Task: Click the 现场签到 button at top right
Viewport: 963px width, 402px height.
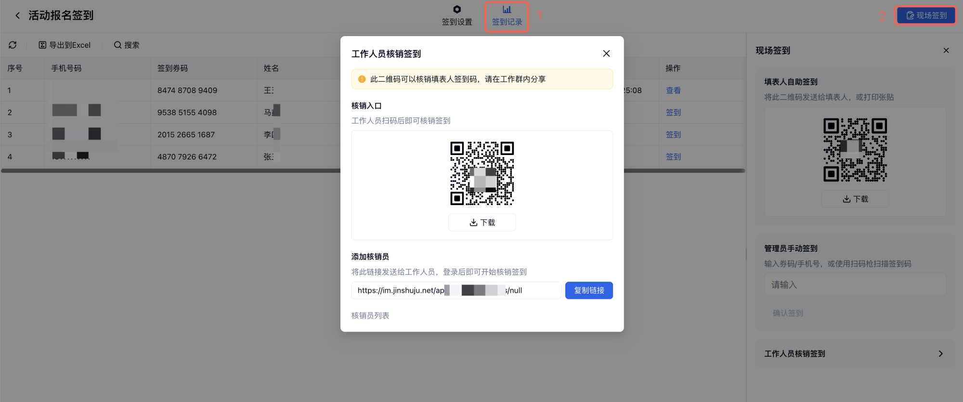Action: click(x=926, y=15)
